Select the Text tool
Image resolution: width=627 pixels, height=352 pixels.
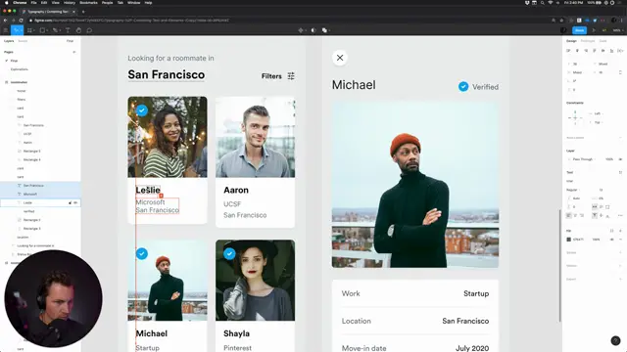(68, 30)
